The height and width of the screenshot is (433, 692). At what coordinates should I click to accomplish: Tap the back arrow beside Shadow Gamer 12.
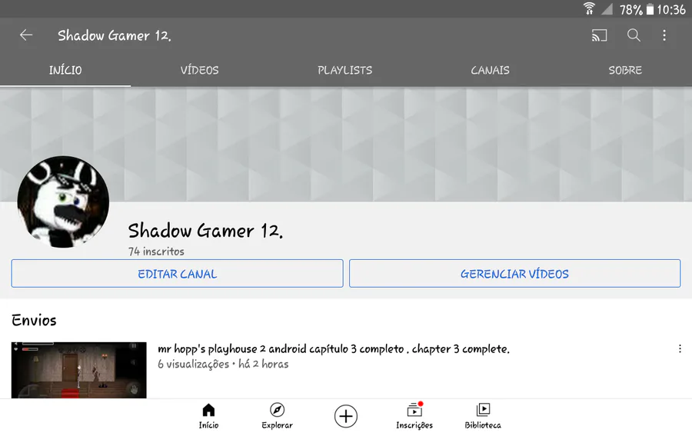pyautogui.click(x=26, y=35)
